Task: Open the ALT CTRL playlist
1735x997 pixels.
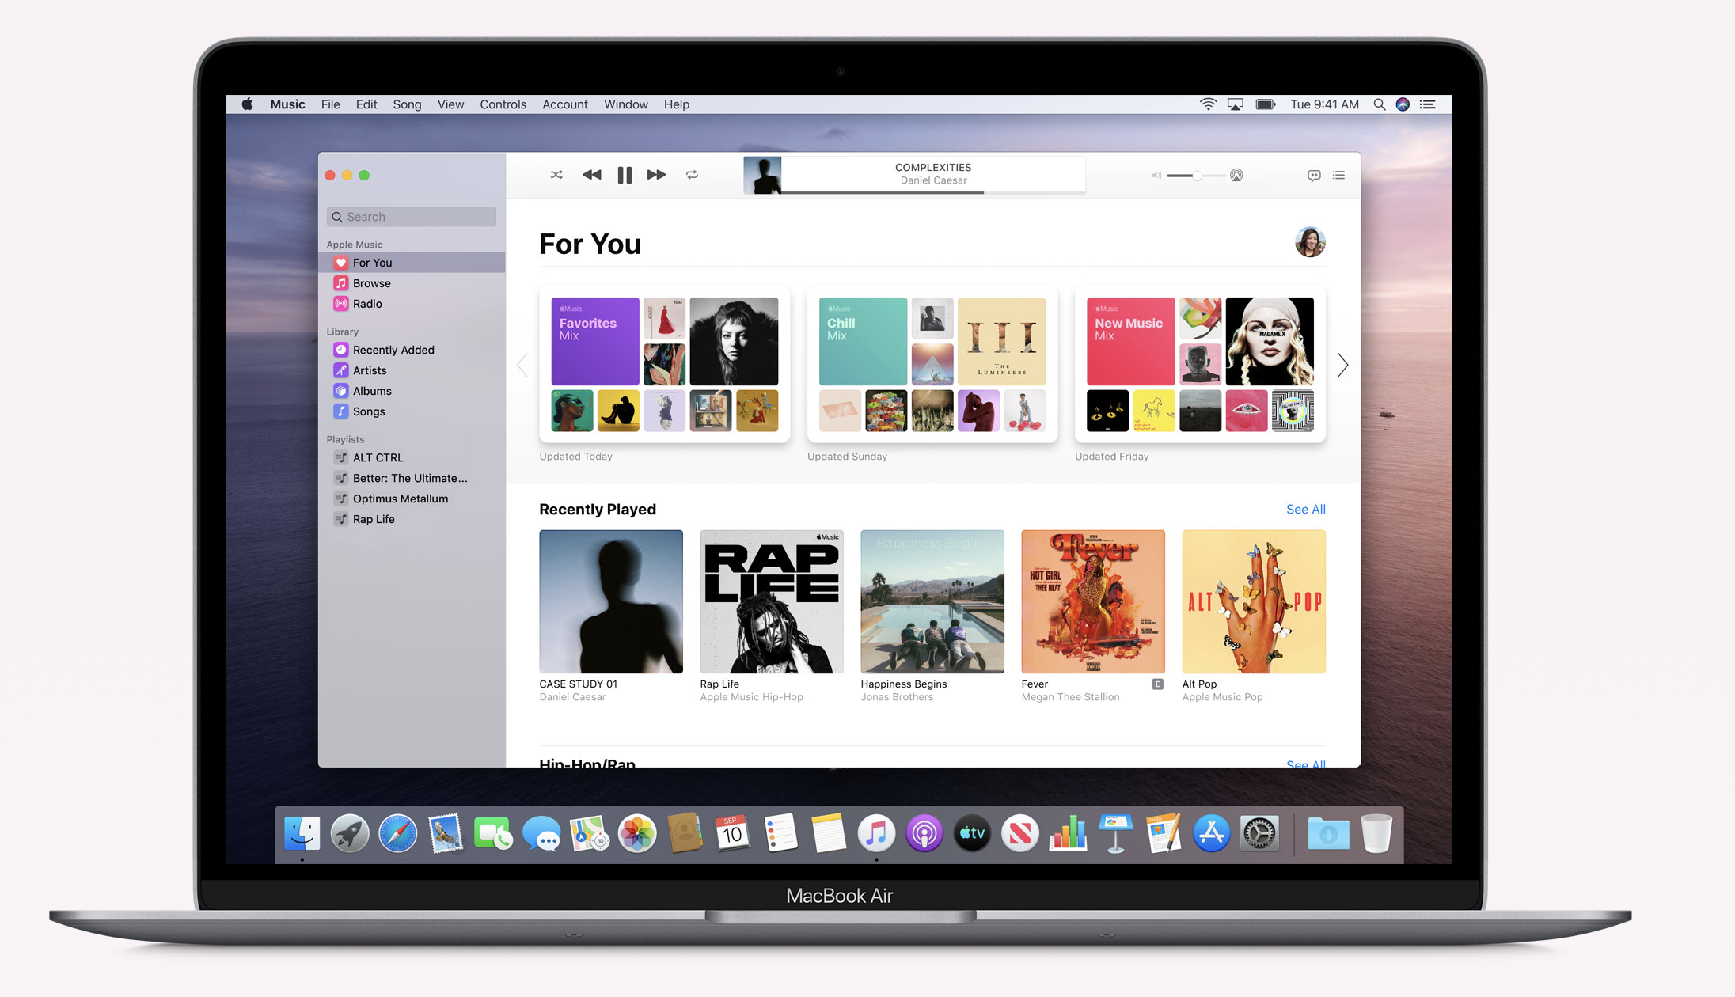Action: (x=412, y=457)
